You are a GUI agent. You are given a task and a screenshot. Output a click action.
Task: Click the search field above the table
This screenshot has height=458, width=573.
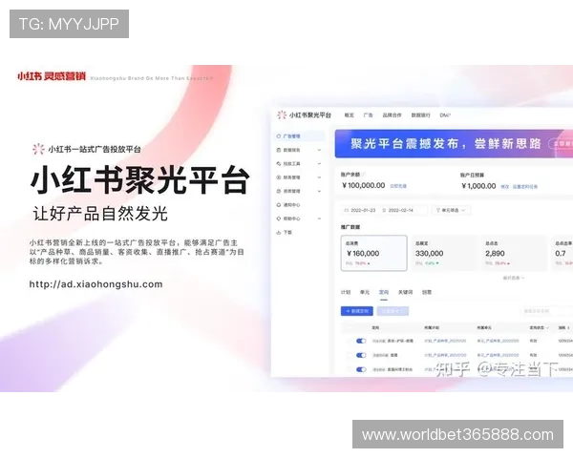(x=546, y=311)
